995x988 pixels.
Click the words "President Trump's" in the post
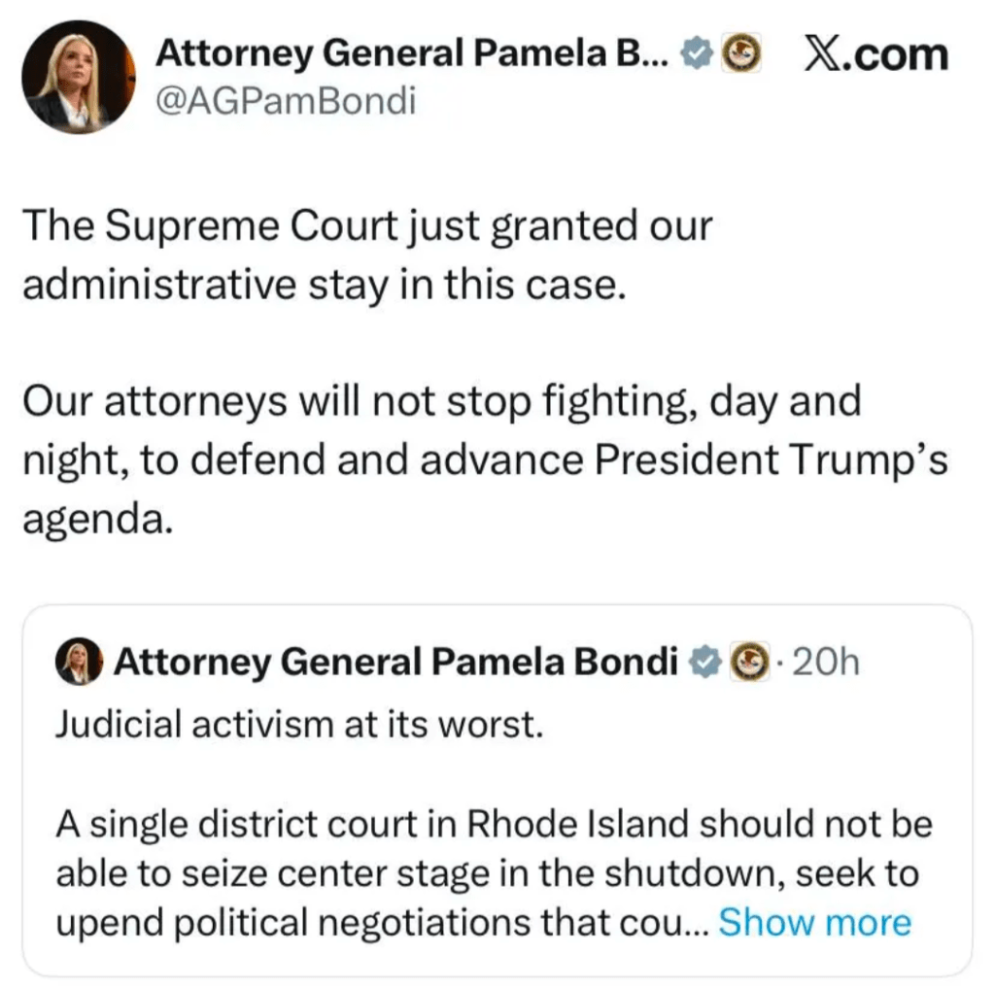point(771,460)
